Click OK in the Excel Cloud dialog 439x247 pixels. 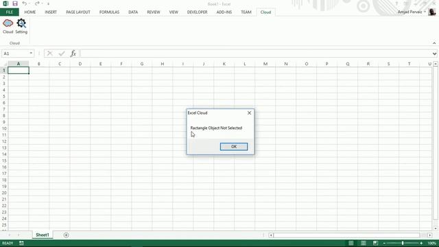[234, 146]
